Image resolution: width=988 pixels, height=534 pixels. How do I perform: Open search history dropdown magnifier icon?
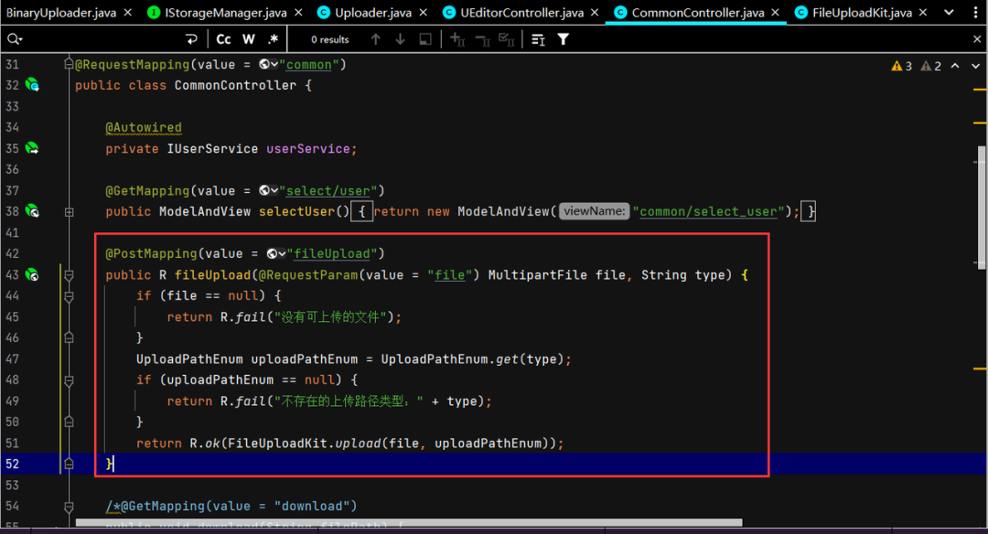[14, 39]
